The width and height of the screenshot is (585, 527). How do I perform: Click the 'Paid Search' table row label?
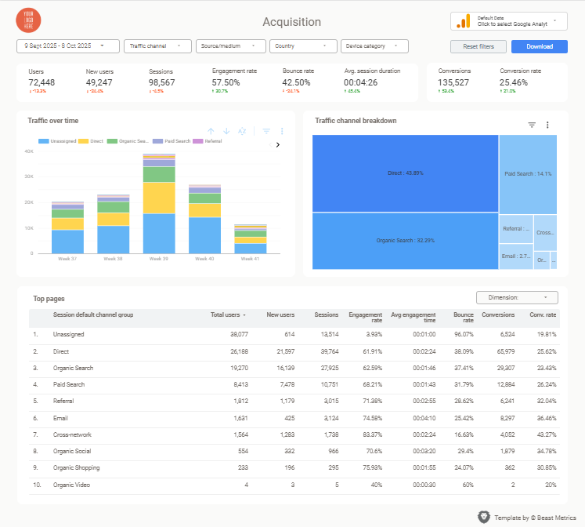(69, 384)
